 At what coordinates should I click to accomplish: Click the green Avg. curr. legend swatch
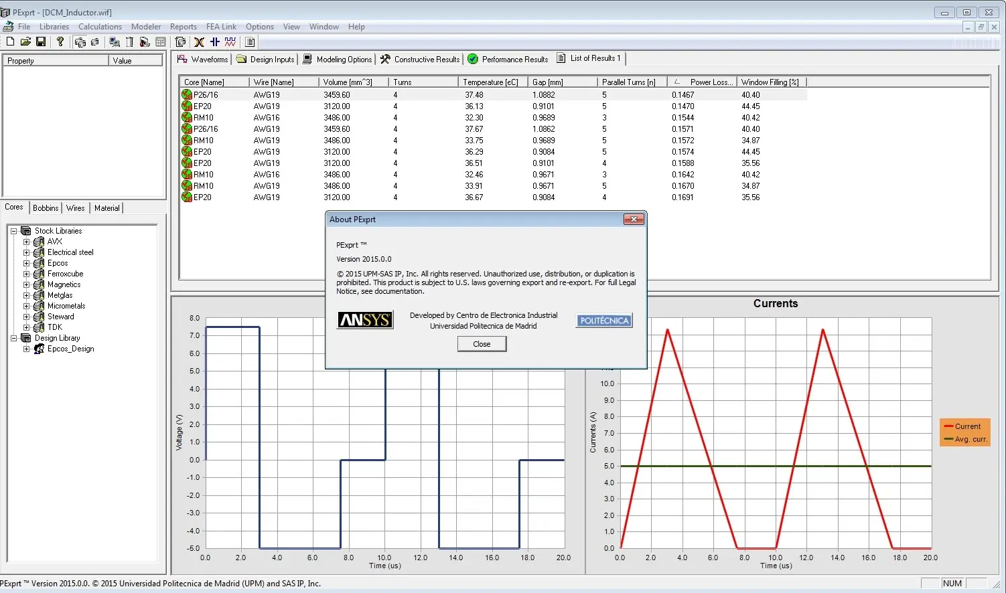pos(948,439)
